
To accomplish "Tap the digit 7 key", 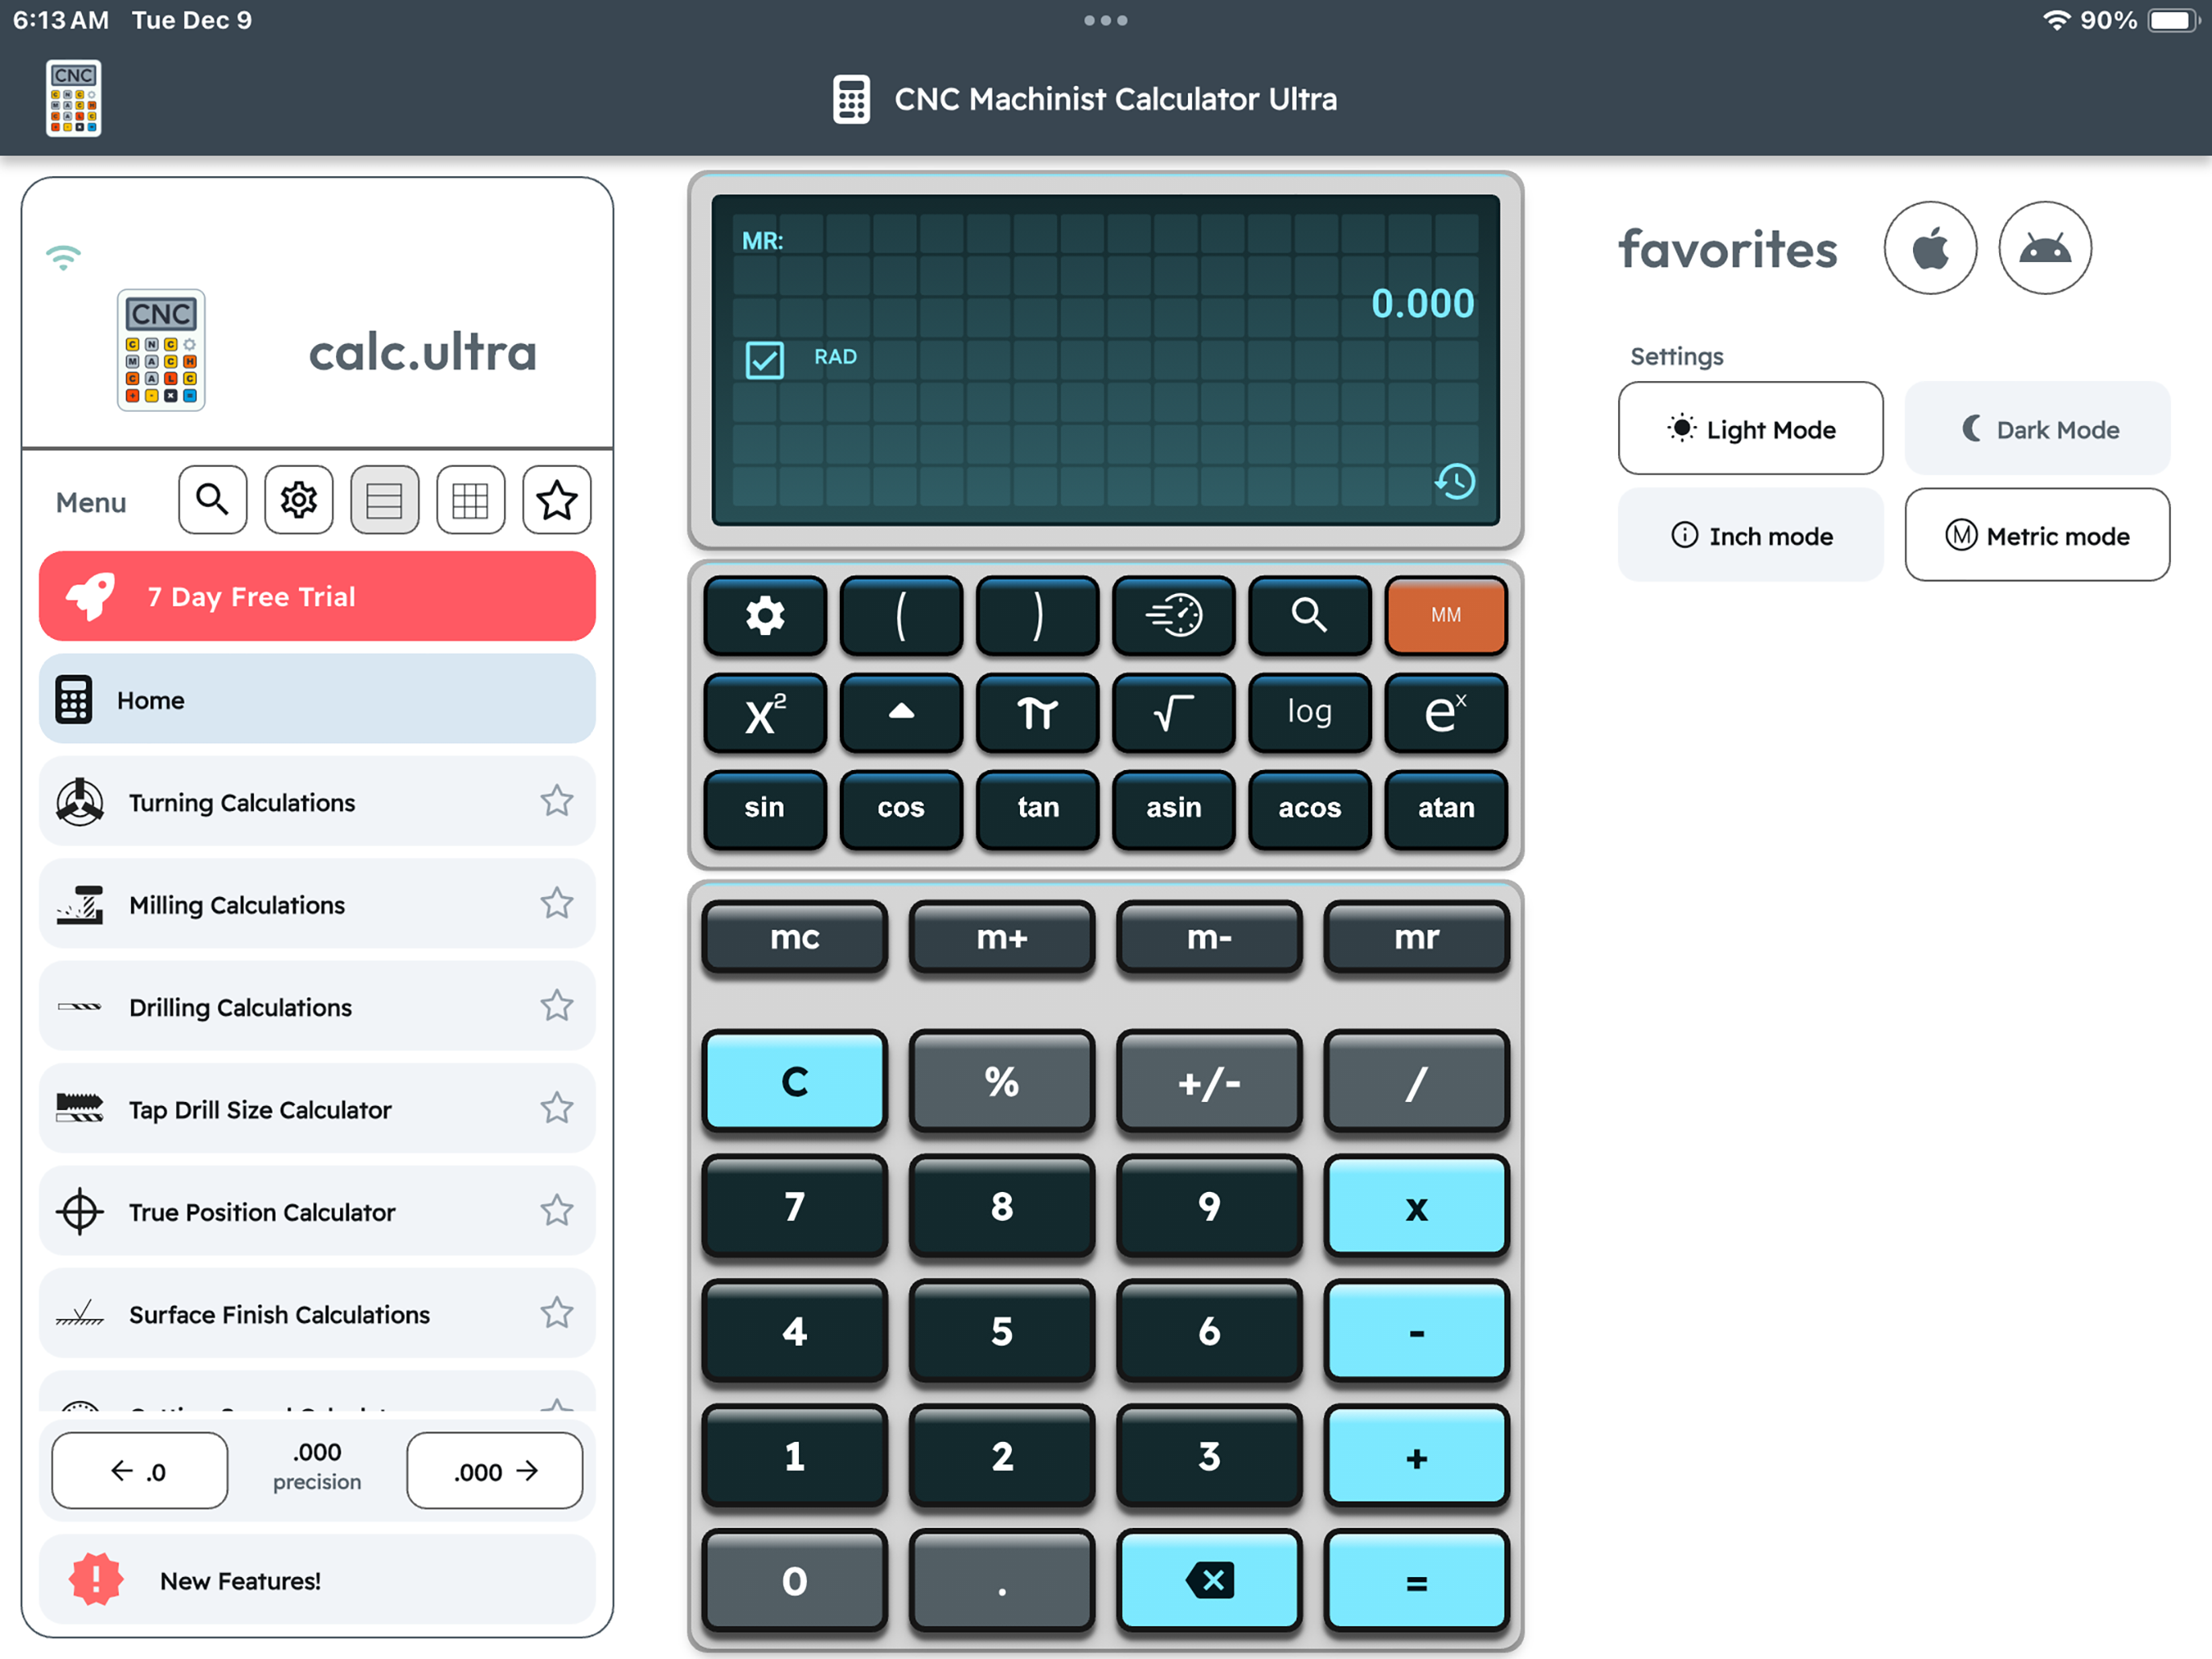I will click(795, 1206).
